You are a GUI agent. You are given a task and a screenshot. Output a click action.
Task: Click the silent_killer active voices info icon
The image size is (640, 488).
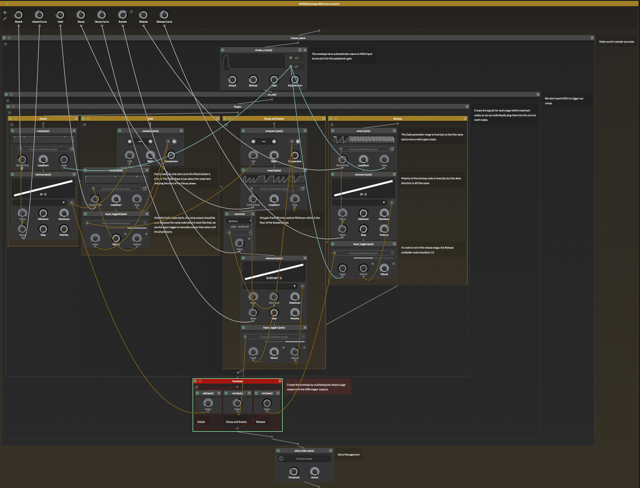point(281,459)
